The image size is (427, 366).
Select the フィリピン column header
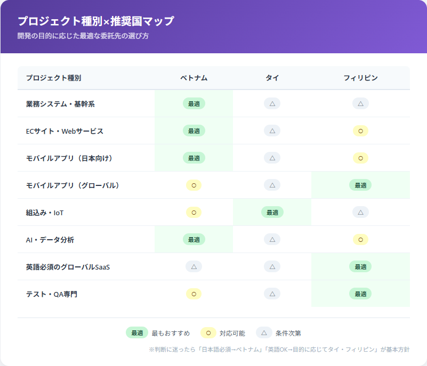(361, 78)
